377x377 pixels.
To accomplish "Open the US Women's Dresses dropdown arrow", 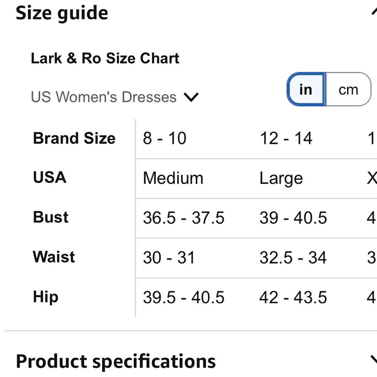I will coord(191,97).
